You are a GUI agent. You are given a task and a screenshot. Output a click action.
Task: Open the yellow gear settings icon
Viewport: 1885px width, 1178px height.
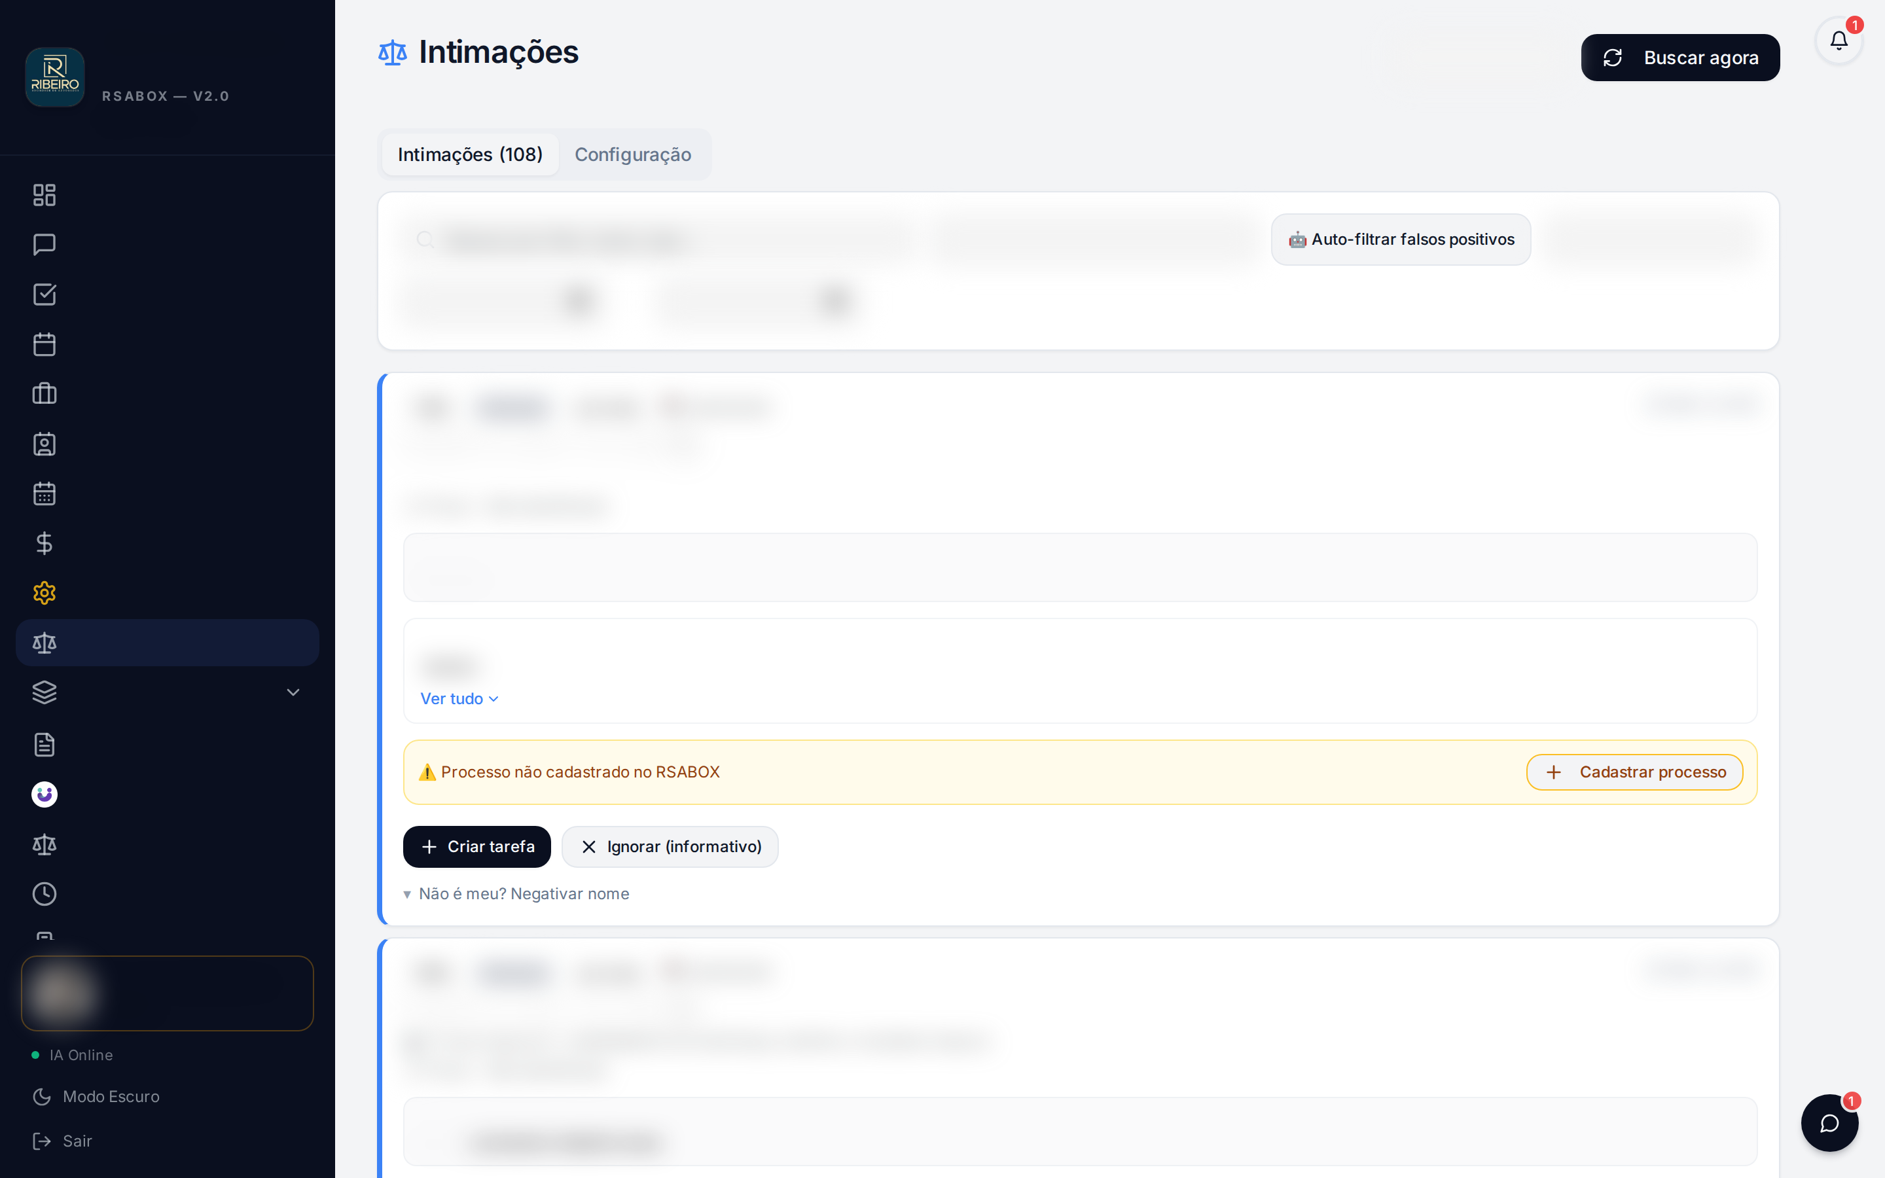(45, 593)
